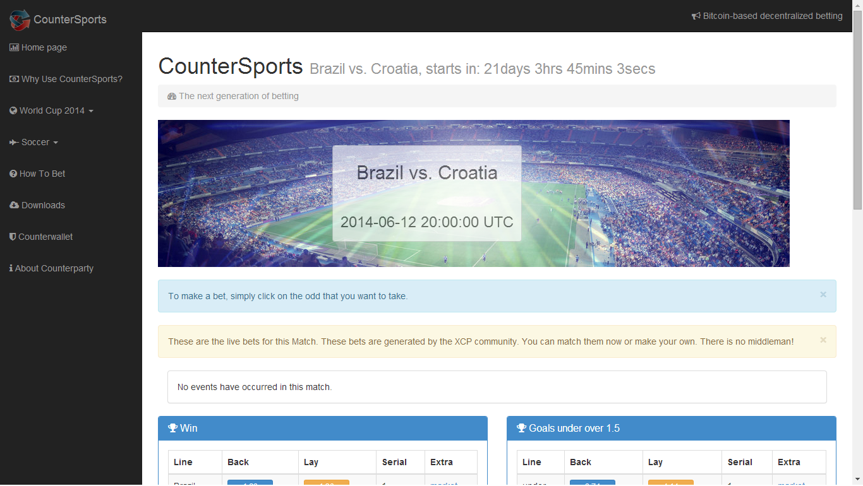863x486 pixels.
Task: Click the Home page chart icon
Action: coord(14,47)
